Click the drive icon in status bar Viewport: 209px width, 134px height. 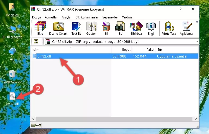pos(33,125)
